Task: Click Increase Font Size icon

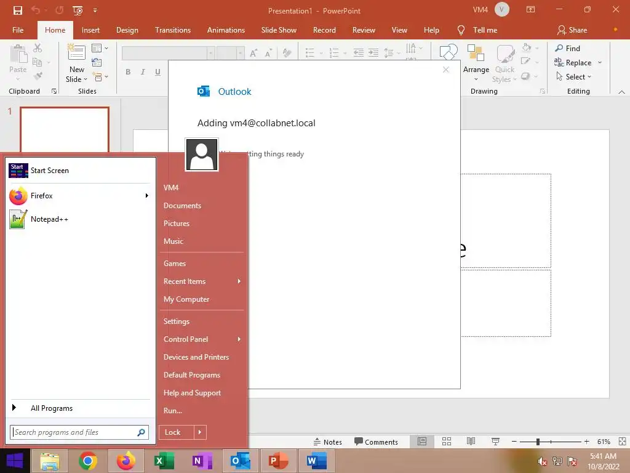Action: point(253,53)
